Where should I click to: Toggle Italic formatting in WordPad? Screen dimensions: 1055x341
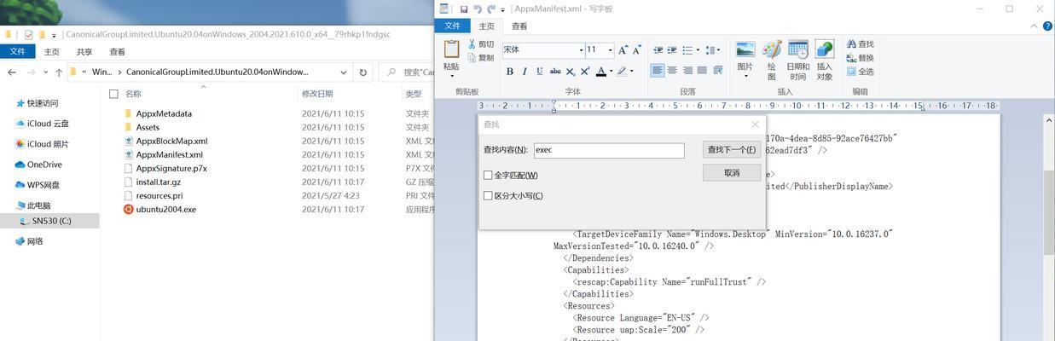(x=525, y=71)
